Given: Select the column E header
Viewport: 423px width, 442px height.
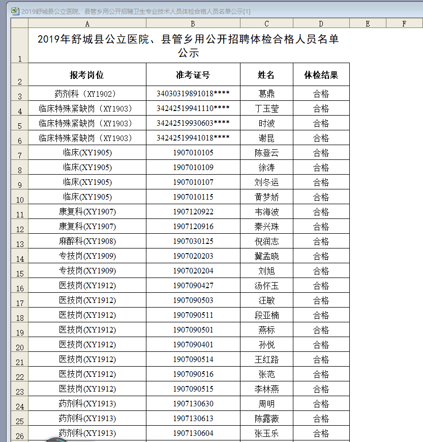Looking at the screenshot, I should 368,23.
